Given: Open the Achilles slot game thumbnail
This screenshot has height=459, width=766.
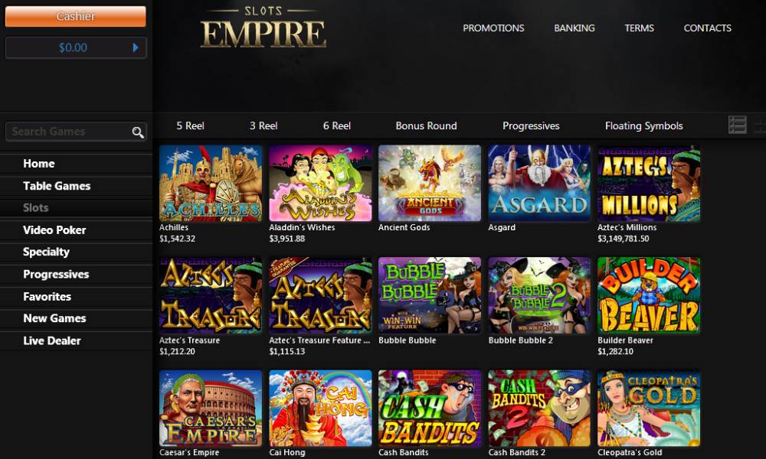Looking at the screenshot, I should [x=211, y=184].
